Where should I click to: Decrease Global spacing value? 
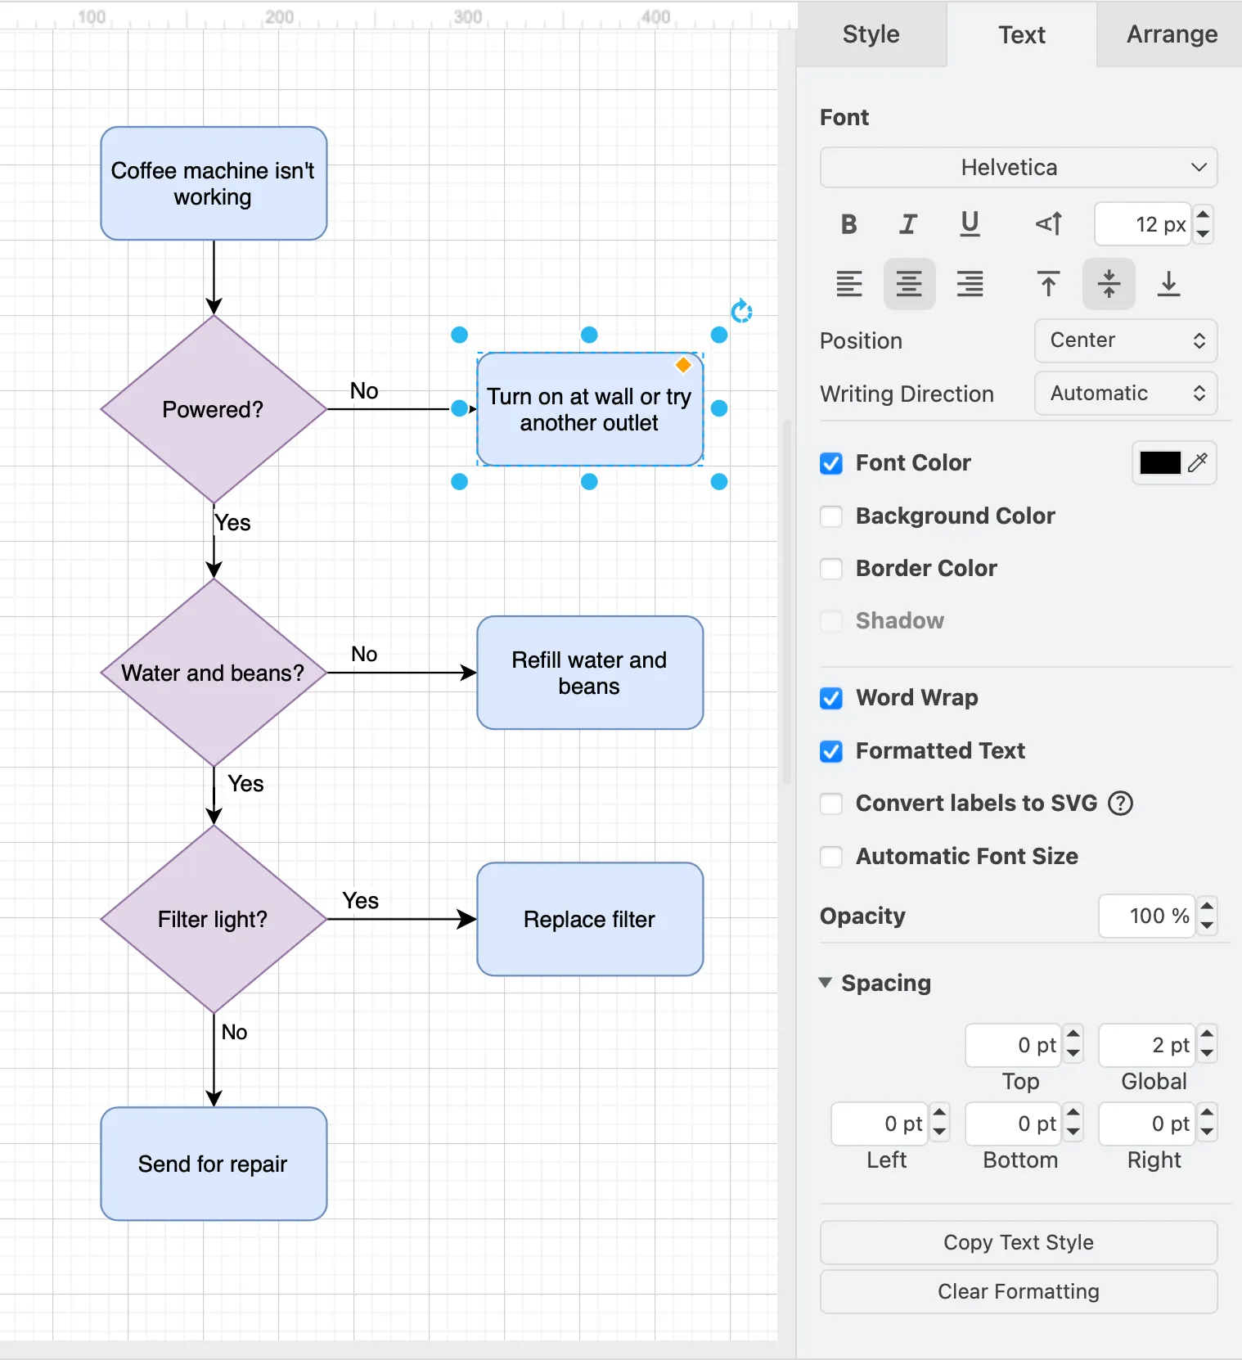click(x=1207, y=1055)
